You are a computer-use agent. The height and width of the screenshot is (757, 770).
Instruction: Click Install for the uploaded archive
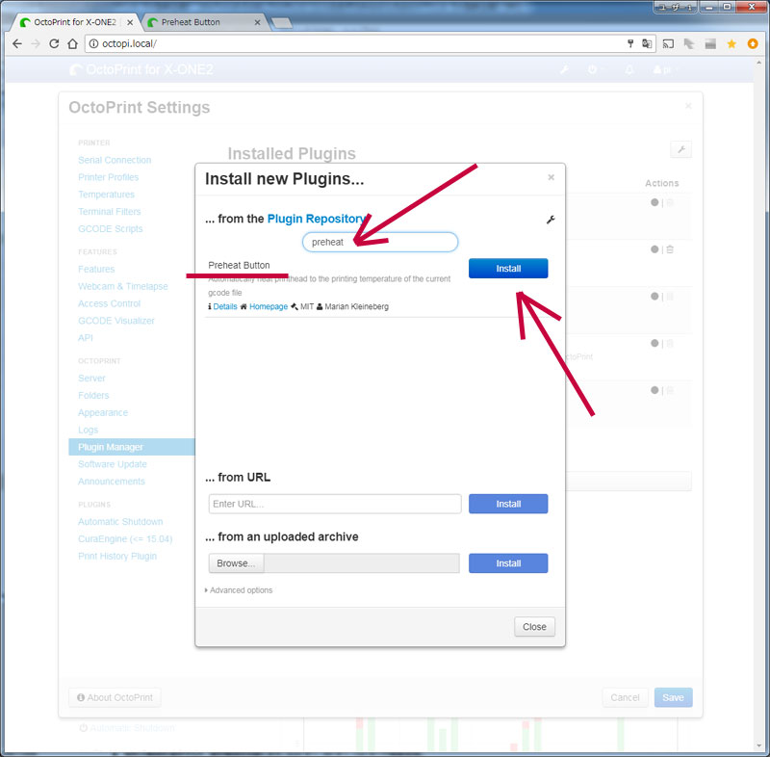click(508, 563)
